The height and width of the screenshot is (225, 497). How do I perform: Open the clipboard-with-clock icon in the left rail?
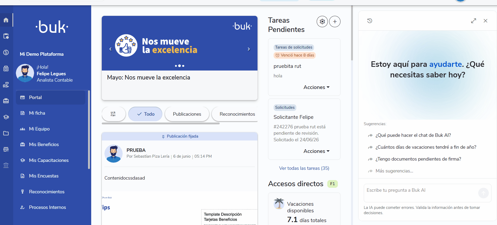point(6,36)
